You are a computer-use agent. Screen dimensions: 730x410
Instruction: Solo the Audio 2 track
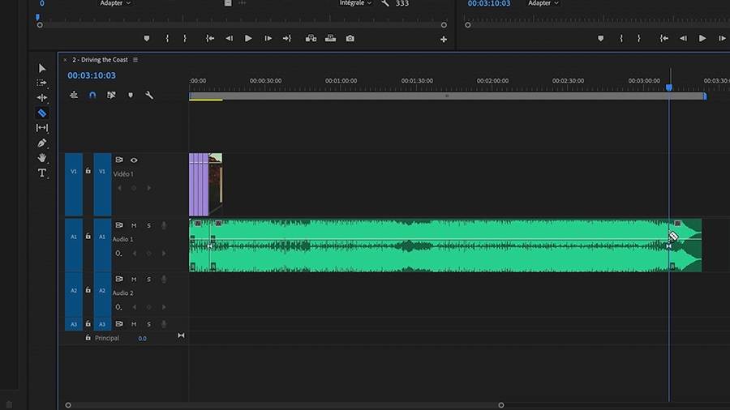click(148, 279)
